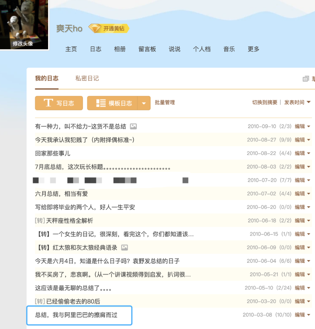Click the 写日志 button
The image size is (315, 329).
59,103
